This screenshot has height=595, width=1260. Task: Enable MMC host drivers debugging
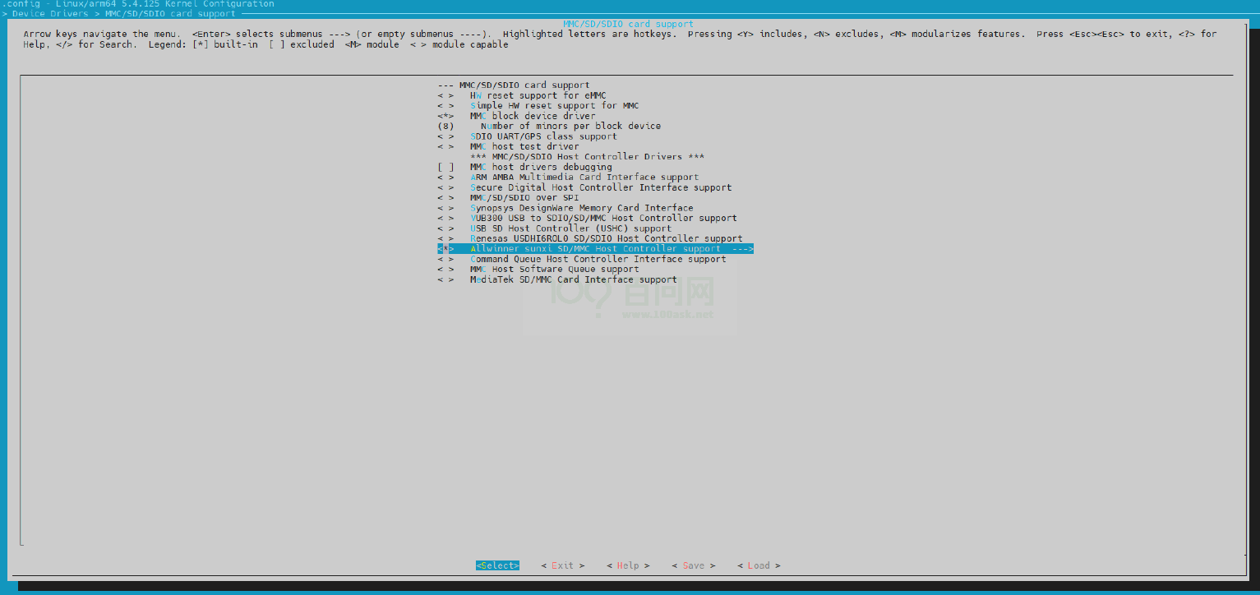[524, 167]
